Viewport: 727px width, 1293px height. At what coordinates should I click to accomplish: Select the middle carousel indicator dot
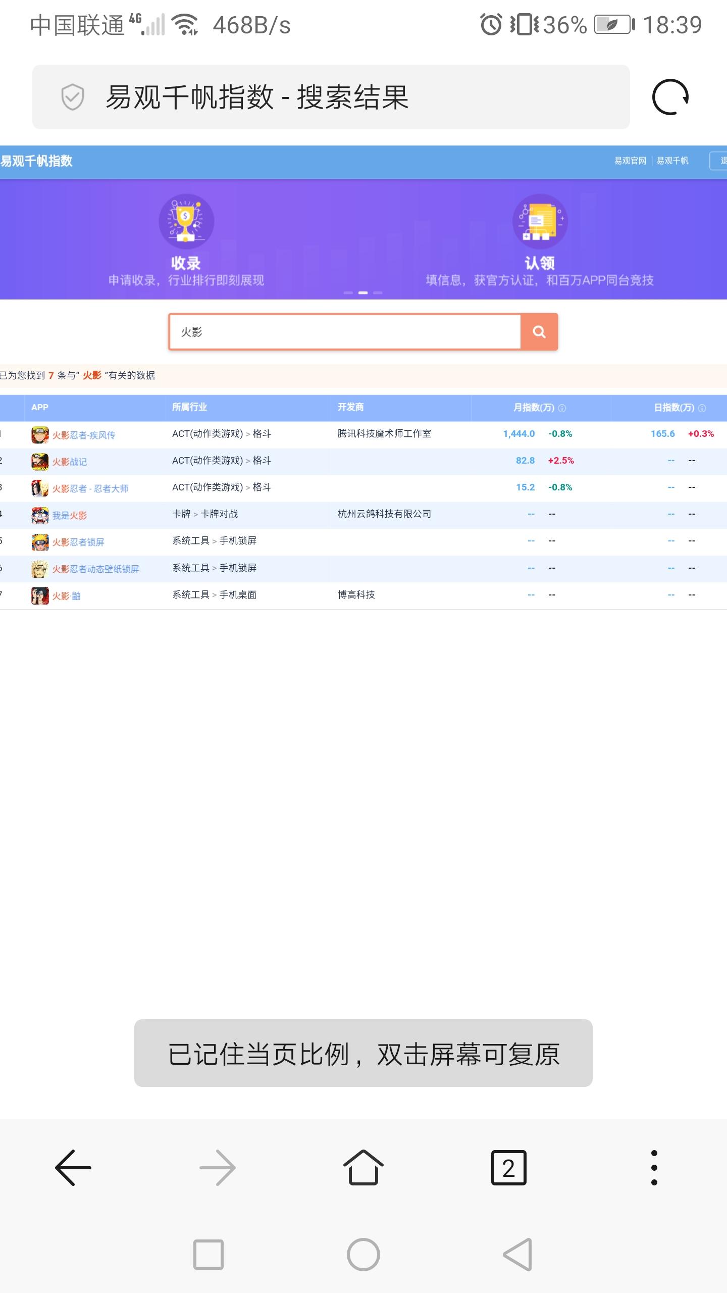pyautogui.click(x=363, y=293)
